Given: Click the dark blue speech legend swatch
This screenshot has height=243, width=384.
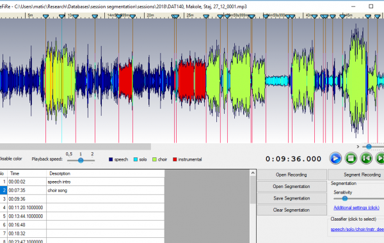Looking at the screenshot, I should tap(111, 160).
